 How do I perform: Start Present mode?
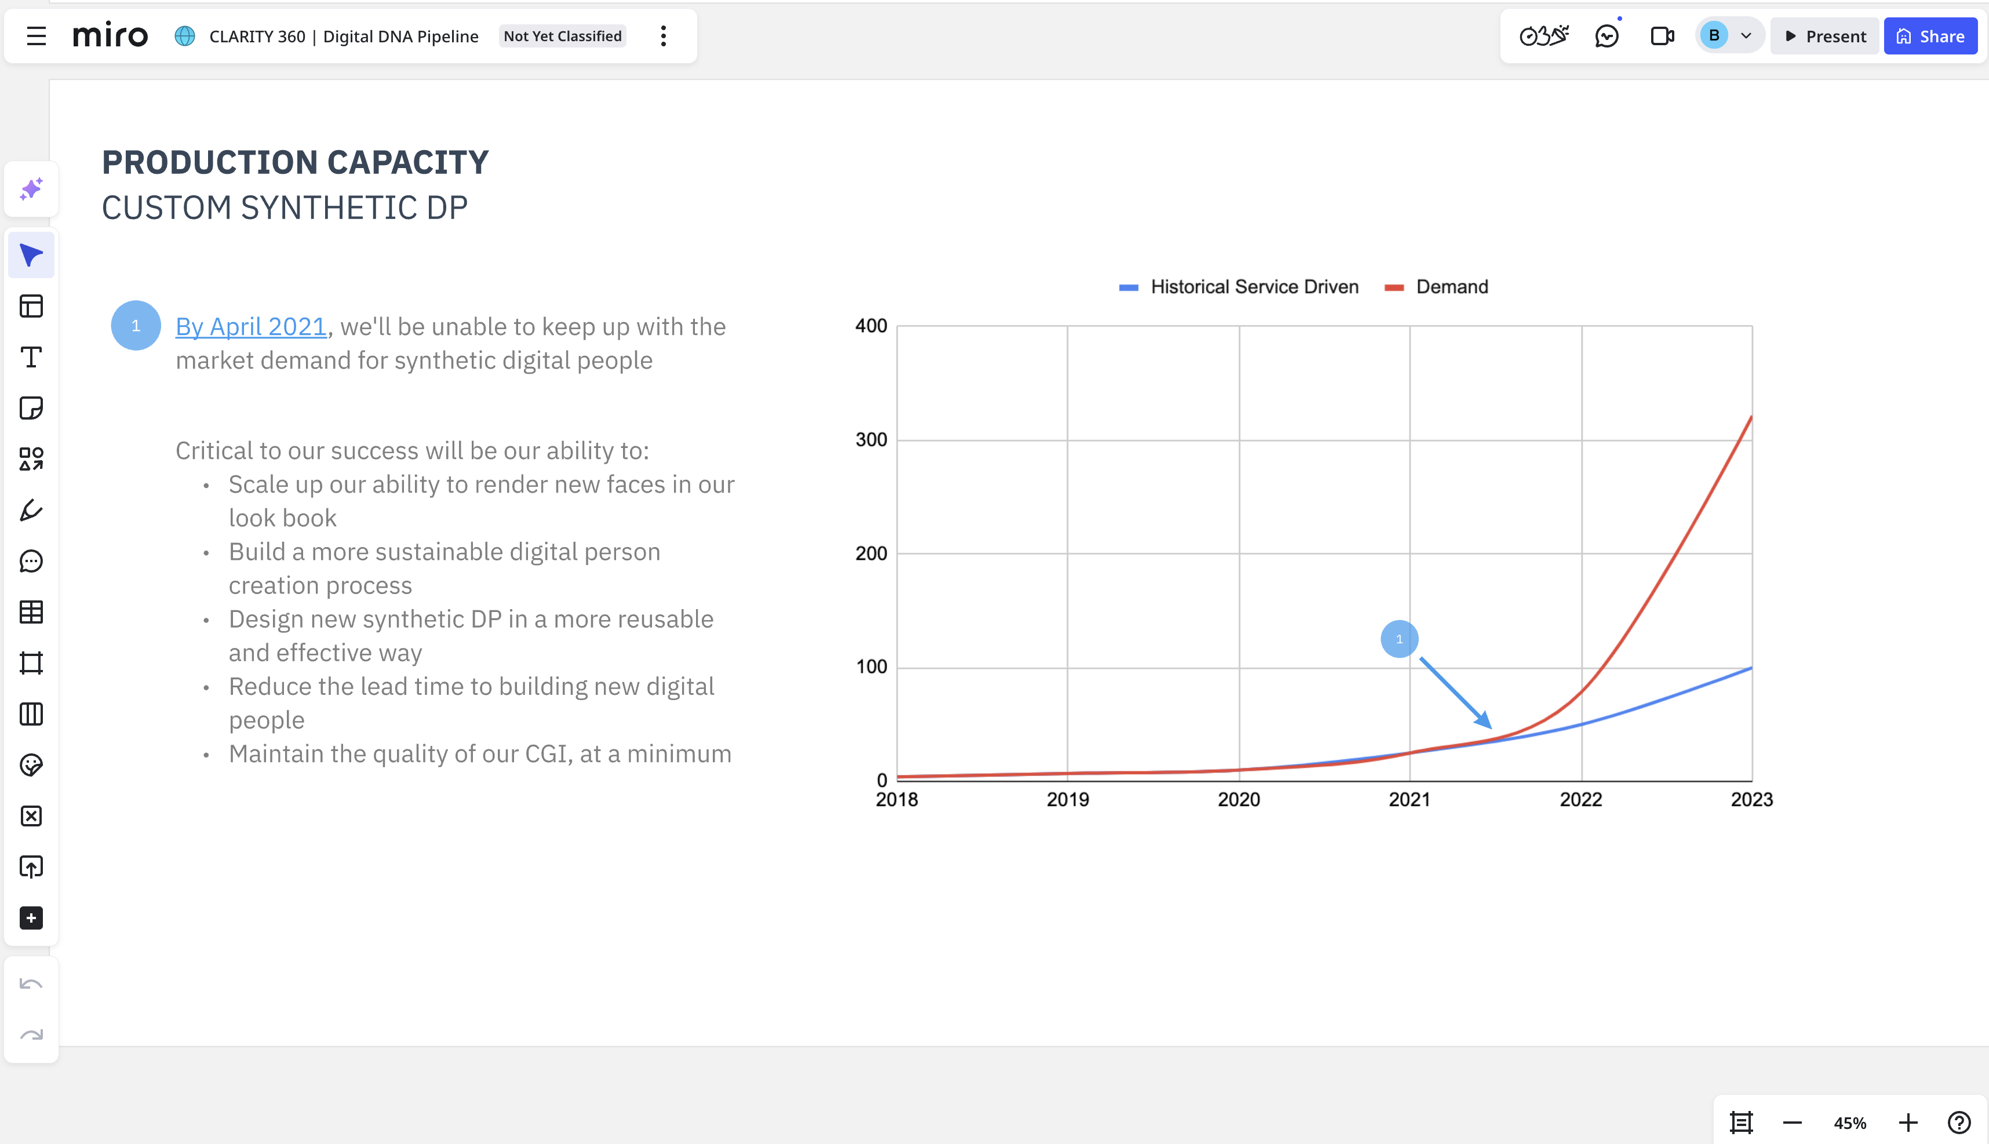click(1824, 35)
